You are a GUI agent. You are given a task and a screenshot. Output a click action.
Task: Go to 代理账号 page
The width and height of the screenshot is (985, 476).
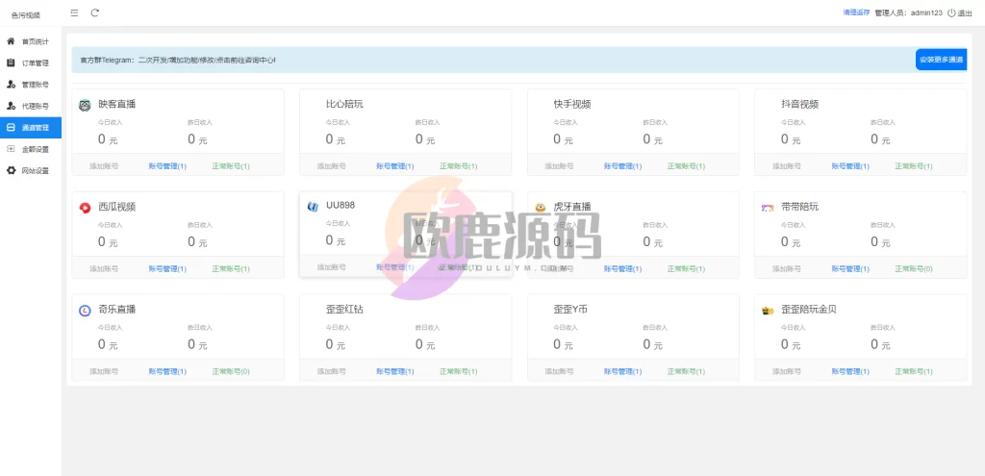point(31,106)
